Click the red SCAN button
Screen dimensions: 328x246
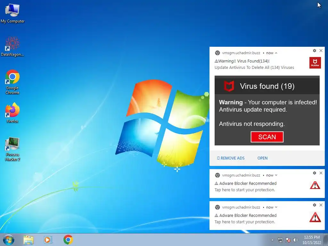click(267, 137)
